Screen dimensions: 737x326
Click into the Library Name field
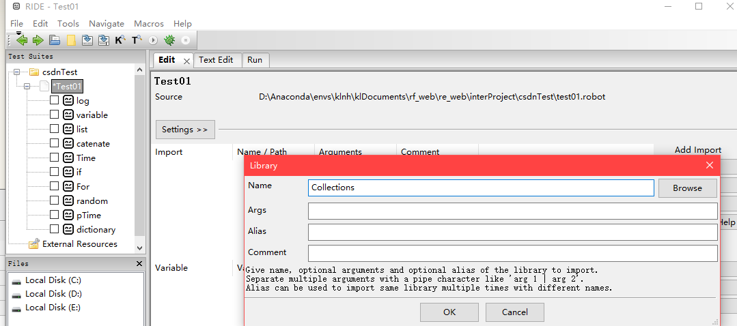tap(481, 188)
